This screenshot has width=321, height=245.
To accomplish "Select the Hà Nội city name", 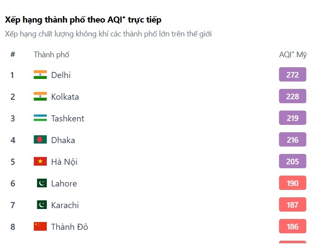I will click(64, 162).
